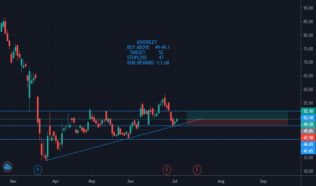Click the Sep label on the time axis

click(263, 181)
